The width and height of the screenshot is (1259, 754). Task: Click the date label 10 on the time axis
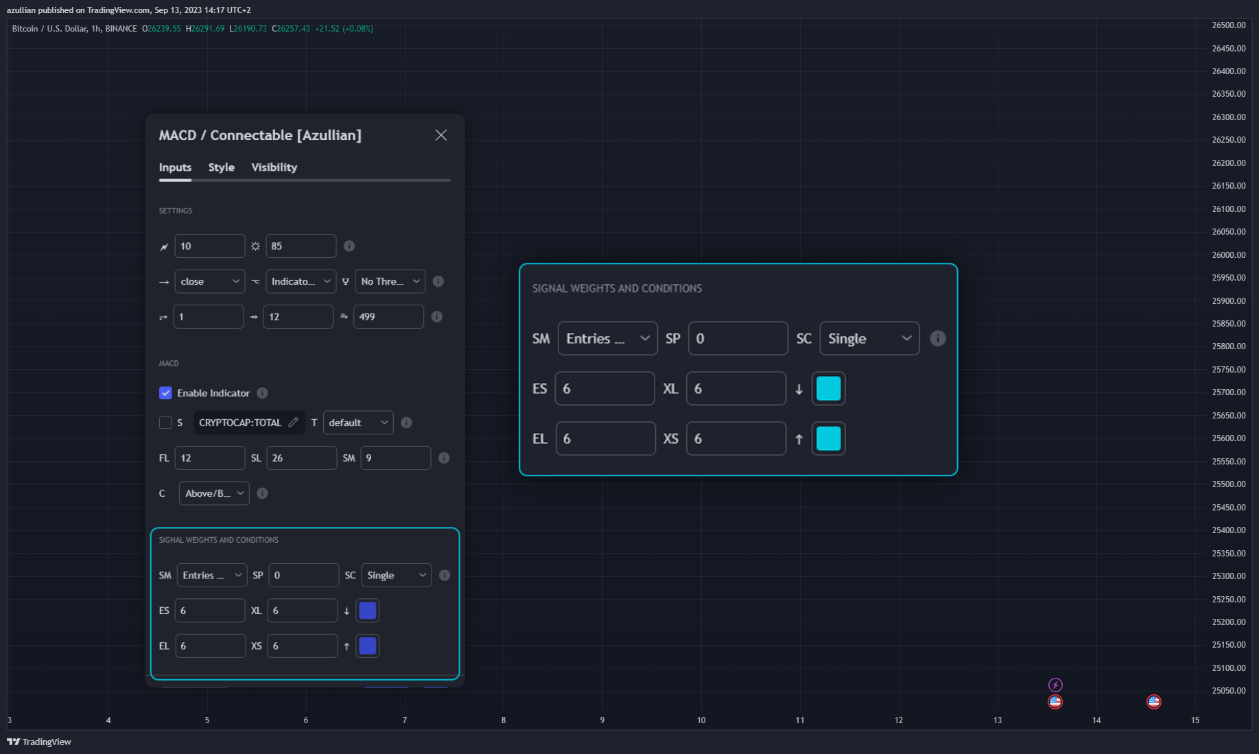[x=701, y=720]
